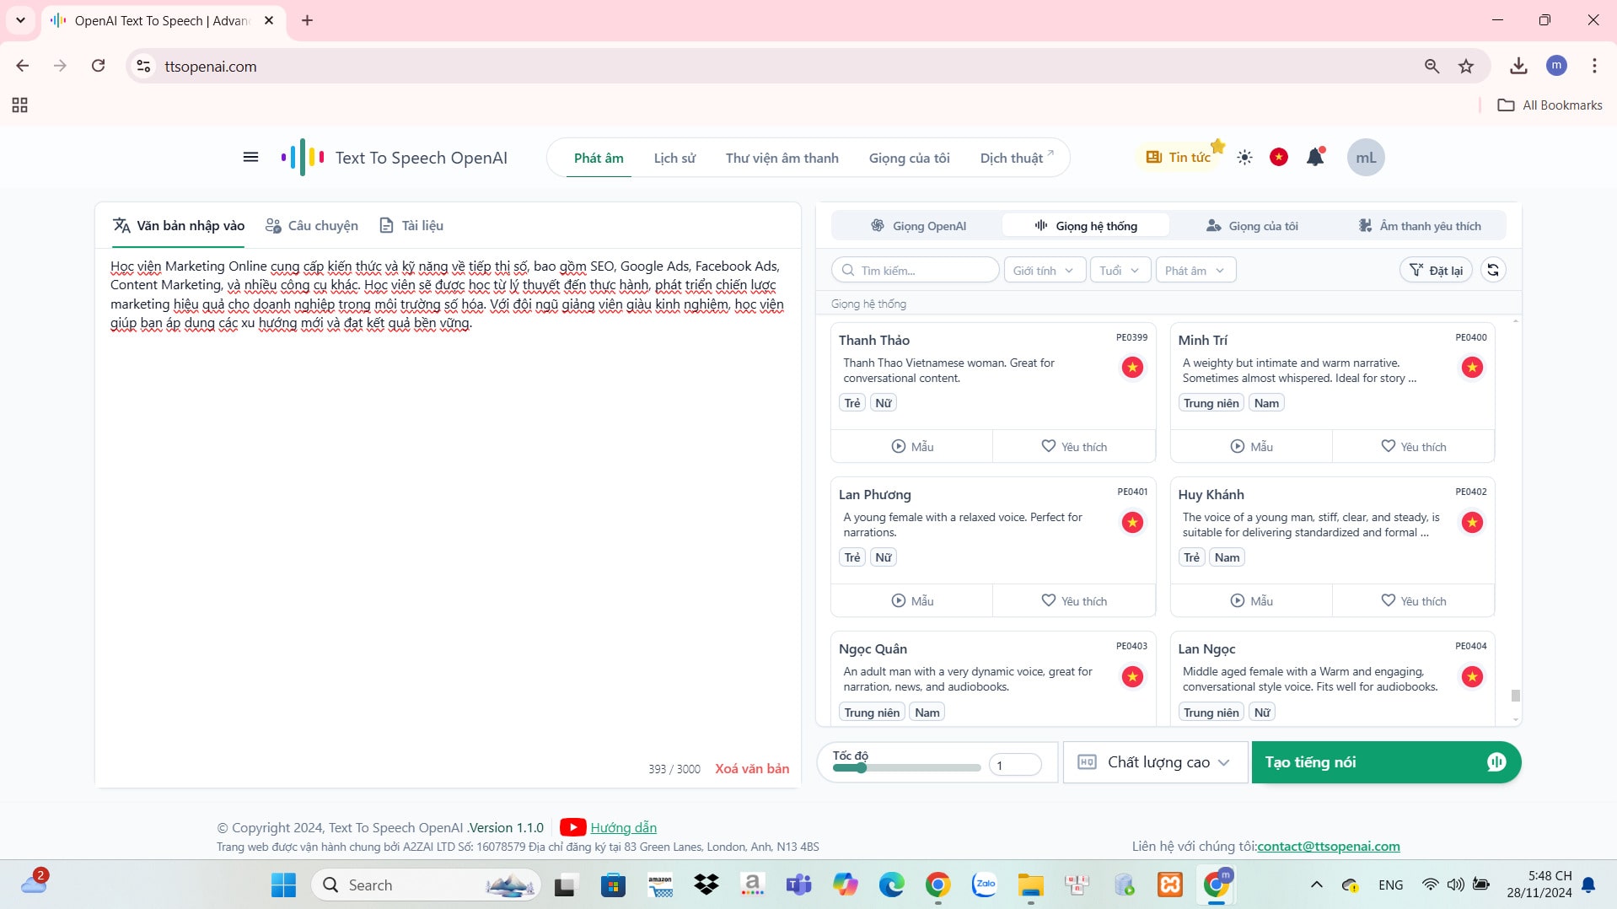Click the speed value input field
The width and height of the screenshot is (1617, 909).
(x=1015, y=765)
